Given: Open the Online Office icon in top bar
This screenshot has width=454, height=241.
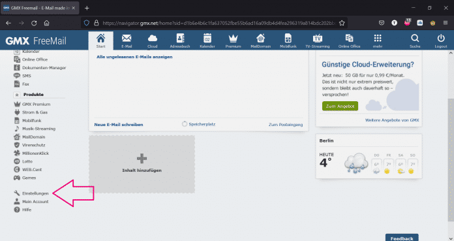Looking at the screenshot, I should pos(349,40).
